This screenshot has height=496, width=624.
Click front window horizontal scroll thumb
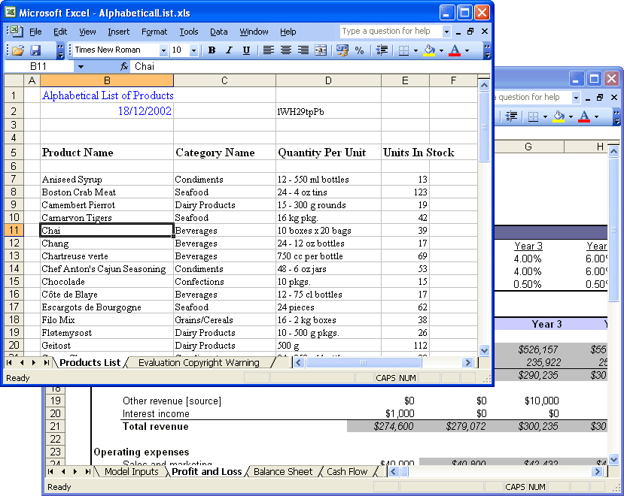363,362
